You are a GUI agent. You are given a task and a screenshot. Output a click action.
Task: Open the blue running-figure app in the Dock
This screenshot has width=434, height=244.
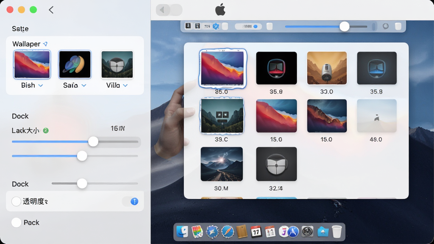tap(293, 232)
